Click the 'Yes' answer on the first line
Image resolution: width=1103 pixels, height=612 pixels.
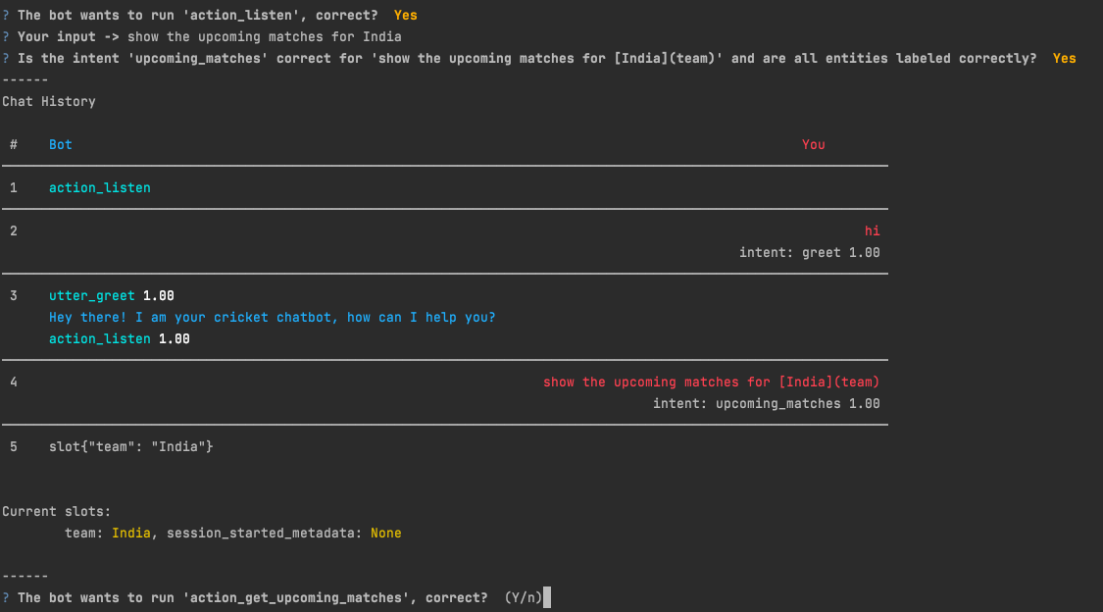coord(405,15)
